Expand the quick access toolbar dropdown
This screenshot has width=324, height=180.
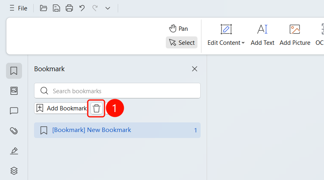108,8
